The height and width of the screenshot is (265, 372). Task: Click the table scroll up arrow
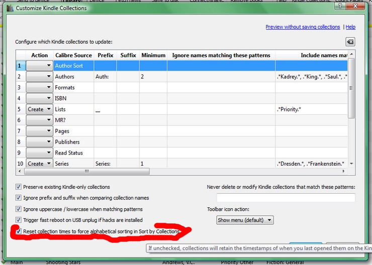click(x=351, y=54)
